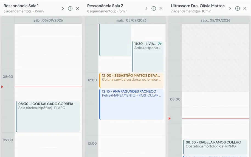
Task: Click 12:00 time label in Sala 2
Action: click(92, 80)
